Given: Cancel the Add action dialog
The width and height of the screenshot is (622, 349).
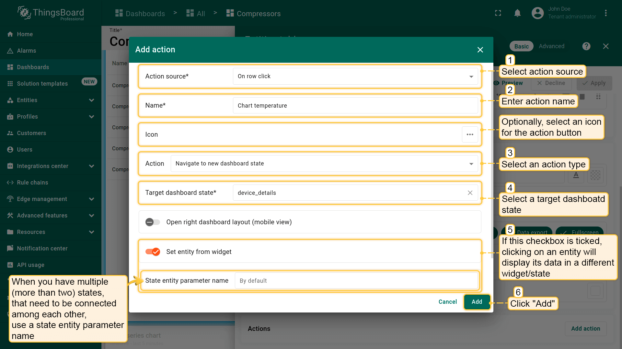Looking at the screenshot, I should pyautogui.click(x=447, y=302).
